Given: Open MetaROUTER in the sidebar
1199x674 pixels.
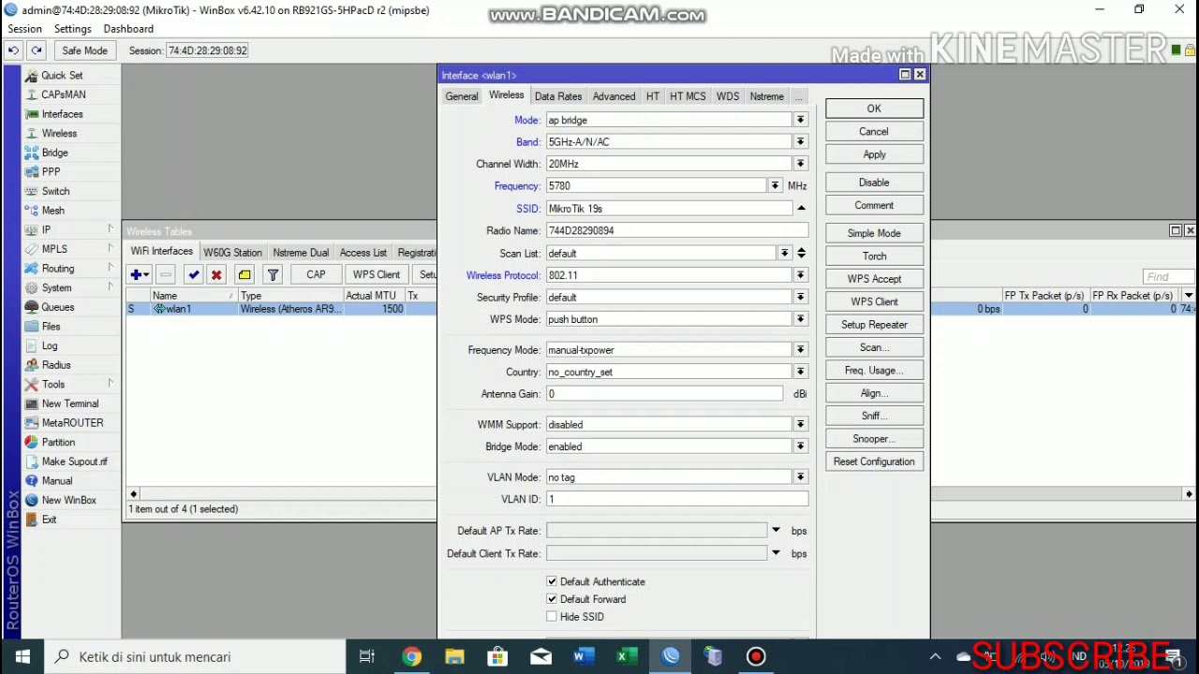Looking at the screenshot, I should [x=72, y=423].
